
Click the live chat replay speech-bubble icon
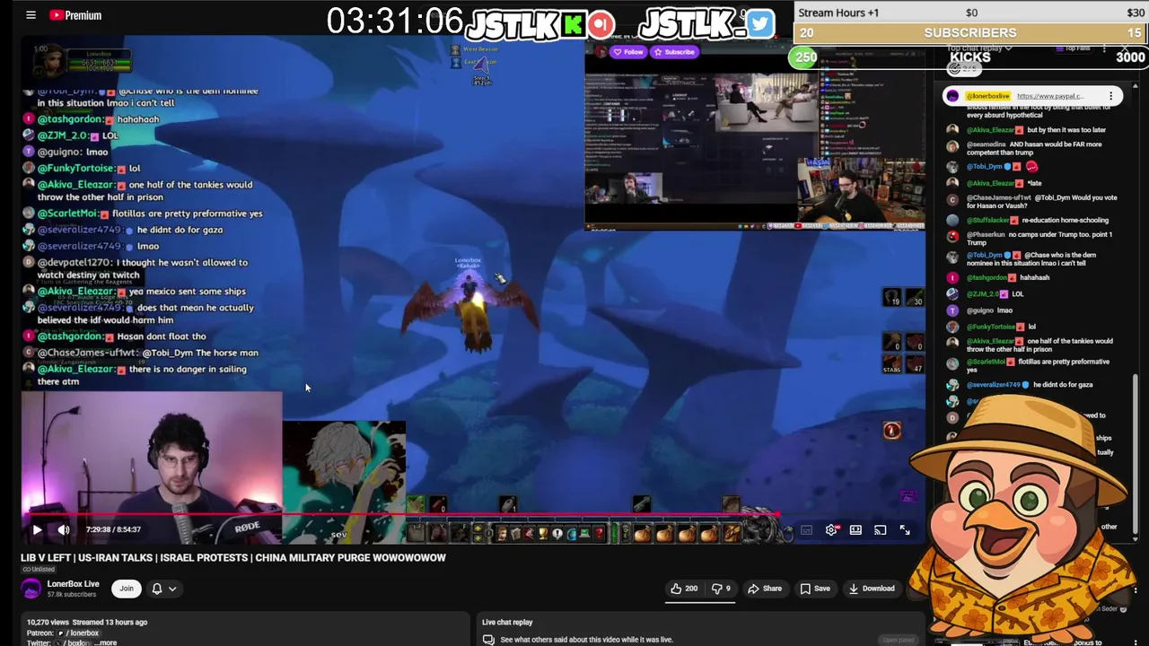pos(488,640)
